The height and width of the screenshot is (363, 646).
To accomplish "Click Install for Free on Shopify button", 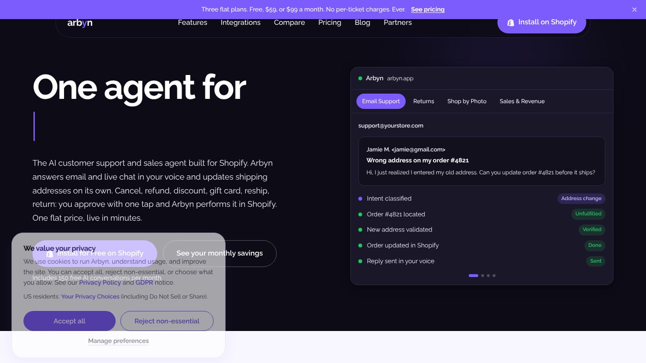I will tap(95, 253).
